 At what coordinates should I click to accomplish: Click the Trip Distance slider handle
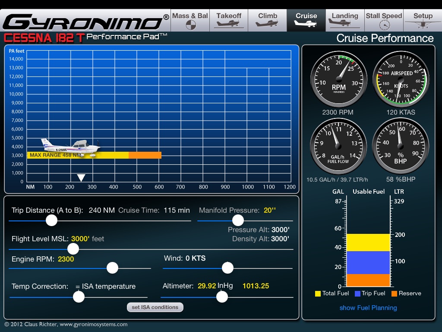[52, 220]
